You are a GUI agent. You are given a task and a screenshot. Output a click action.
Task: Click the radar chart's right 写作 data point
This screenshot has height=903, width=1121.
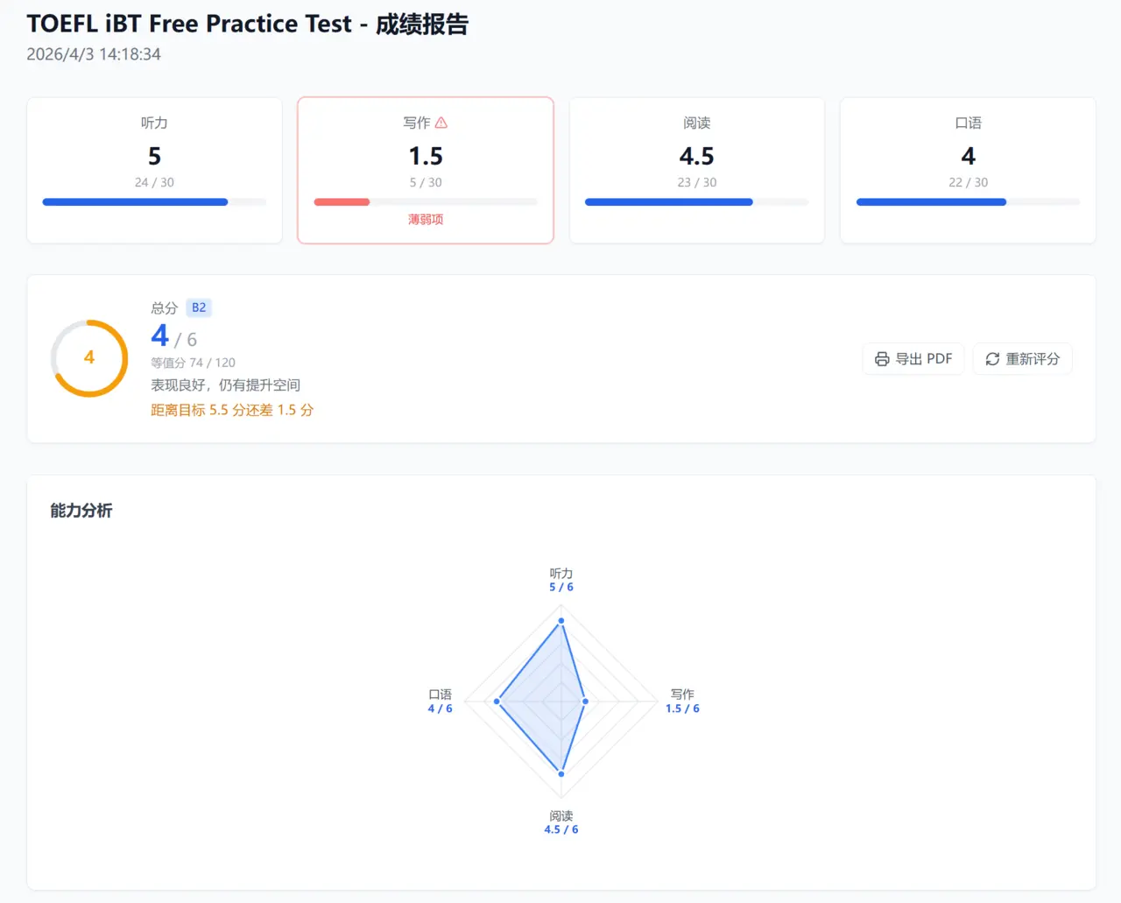click(x=585, y=702)
